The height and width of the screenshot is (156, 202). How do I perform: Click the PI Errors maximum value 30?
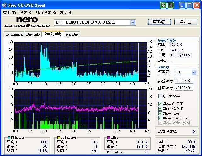click(45, 147)
